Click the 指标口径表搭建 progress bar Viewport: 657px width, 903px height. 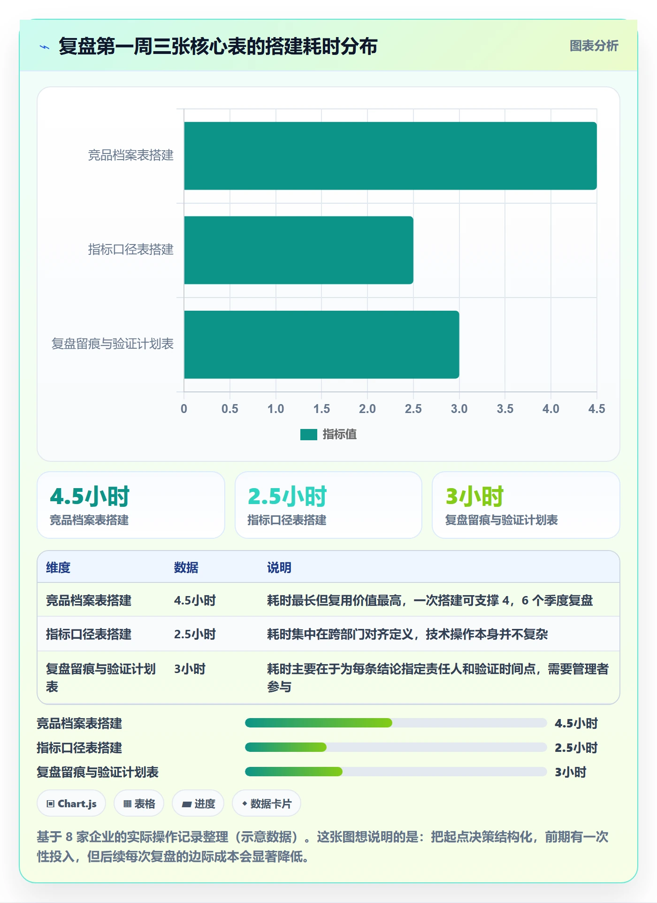pyautogui.click(x=396, y=747)
